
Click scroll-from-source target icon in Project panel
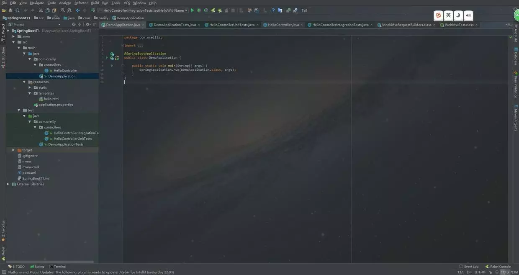(x=74, y=25)
